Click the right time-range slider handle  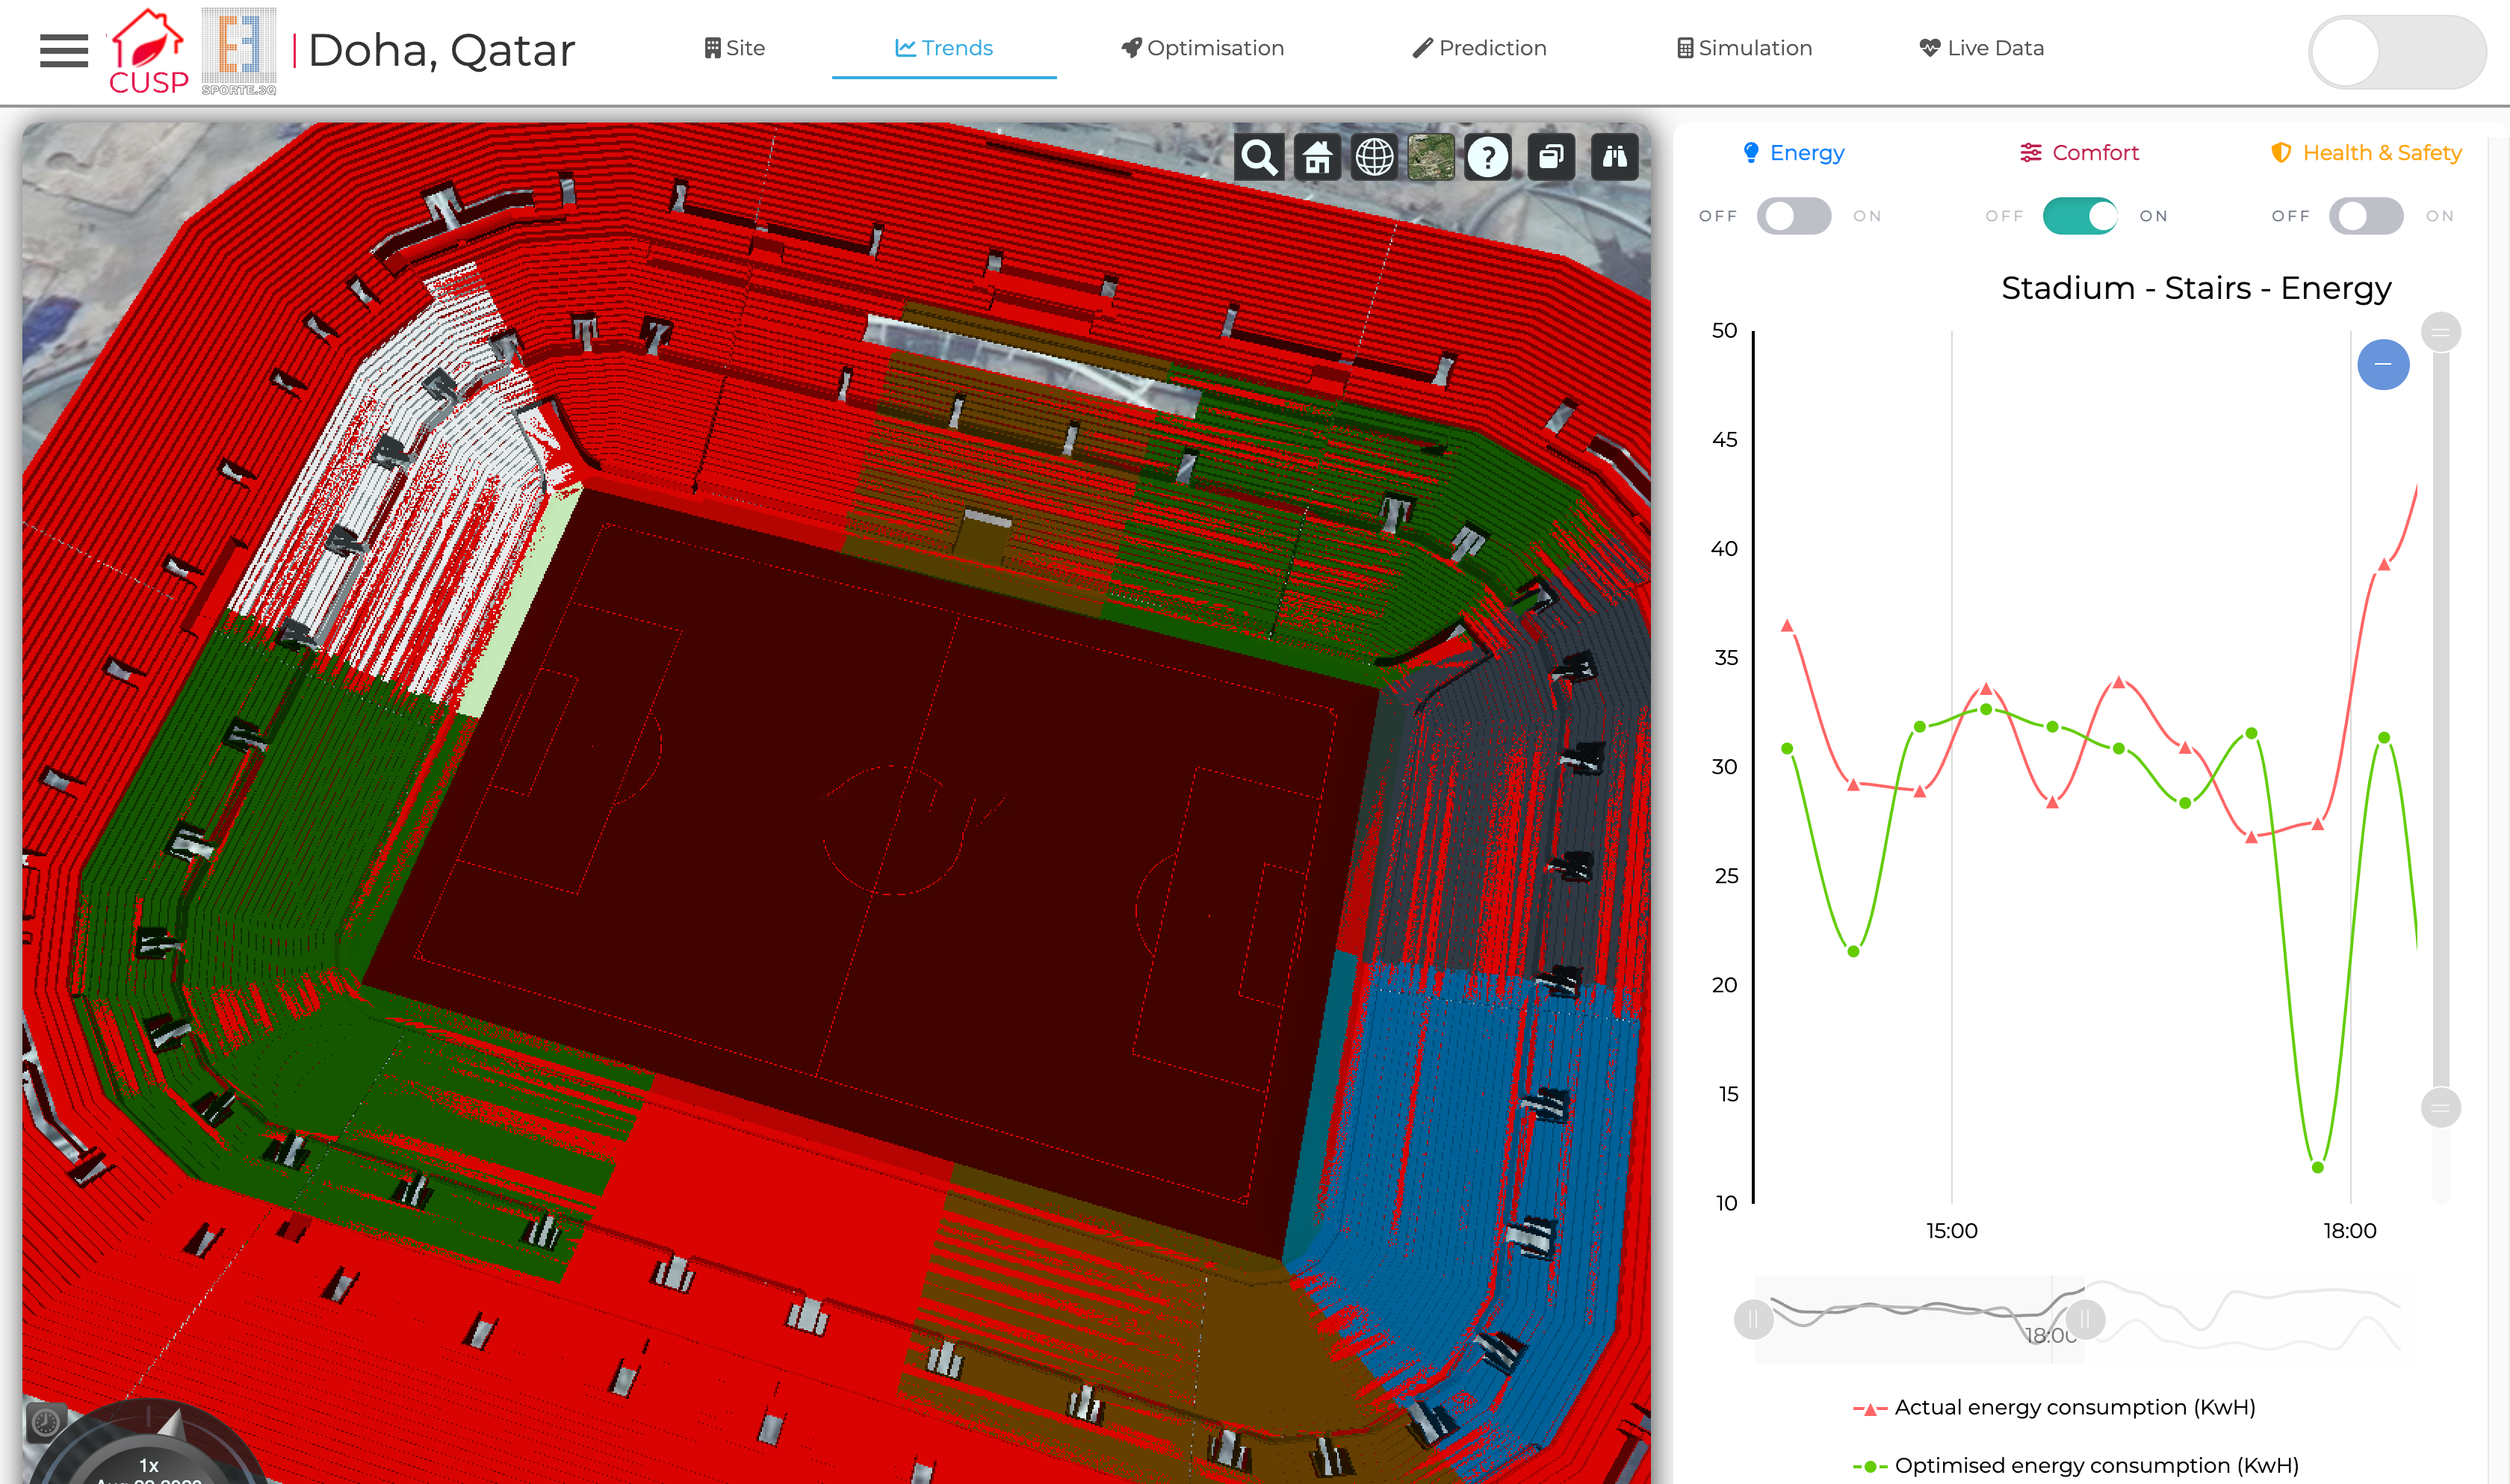tap(2085, 1319)
